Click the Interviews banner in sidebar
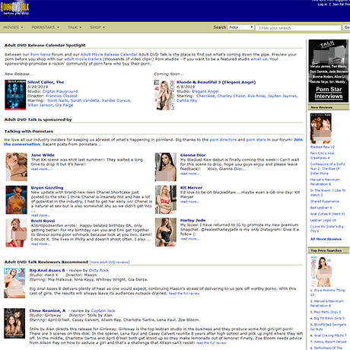The image size is (350, 350). 329,71
